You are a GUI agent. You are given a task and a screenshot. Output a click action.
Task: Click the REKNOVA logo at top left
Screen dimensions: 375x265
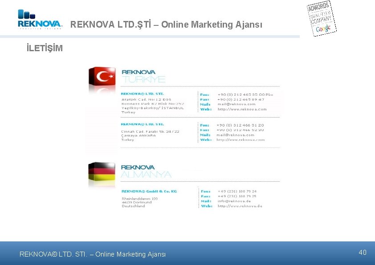(x=40, y=19)
